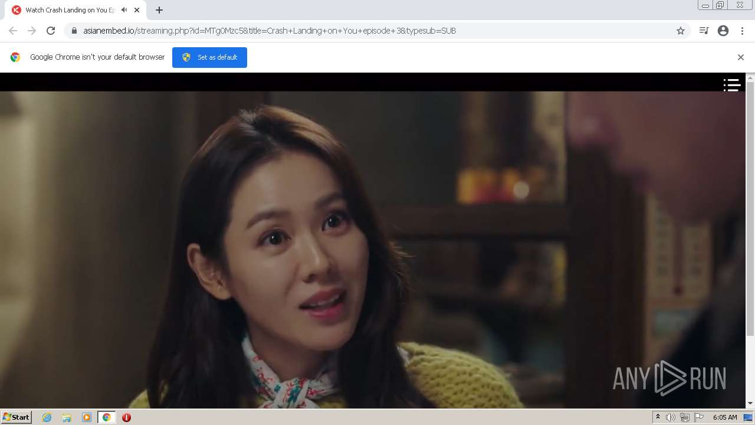Restore down the Chrome window
The height and width of the screenshot is (425, 755).
point(720,5)
